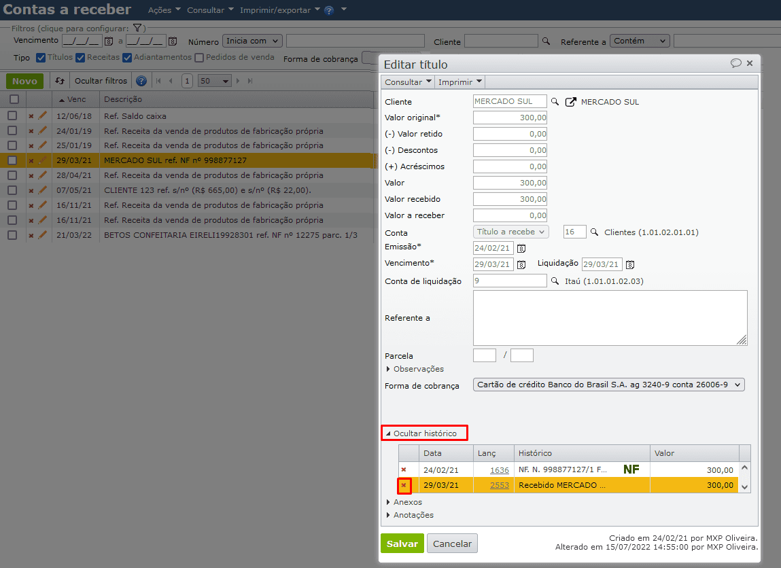The width and height of the screenshot is (781, 568).
Task: Delete the Ref. Saldo caixa row
Action: tap(31, 116)
